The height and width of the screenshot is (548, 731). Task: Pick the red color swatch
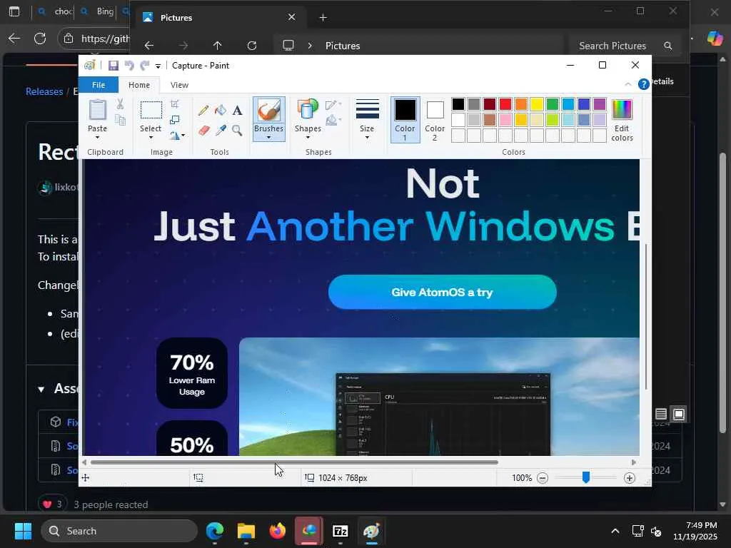pyautogui.click(x=505, y=104)
